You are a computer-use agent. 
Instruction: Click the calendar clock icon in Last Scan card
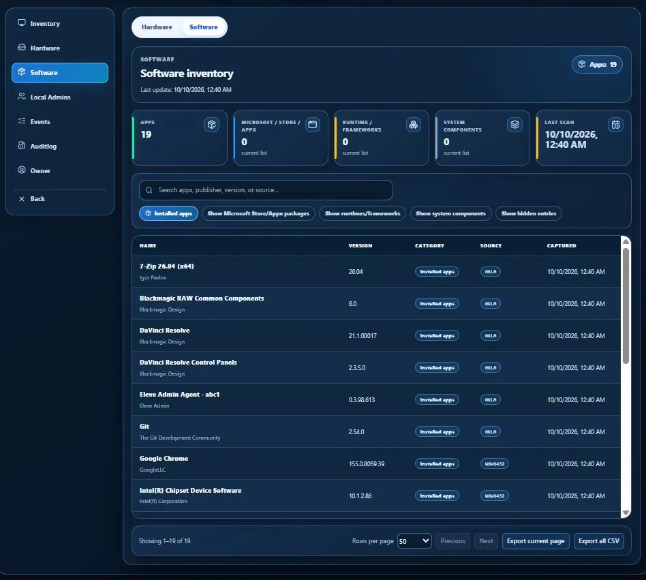click(615, 125)
